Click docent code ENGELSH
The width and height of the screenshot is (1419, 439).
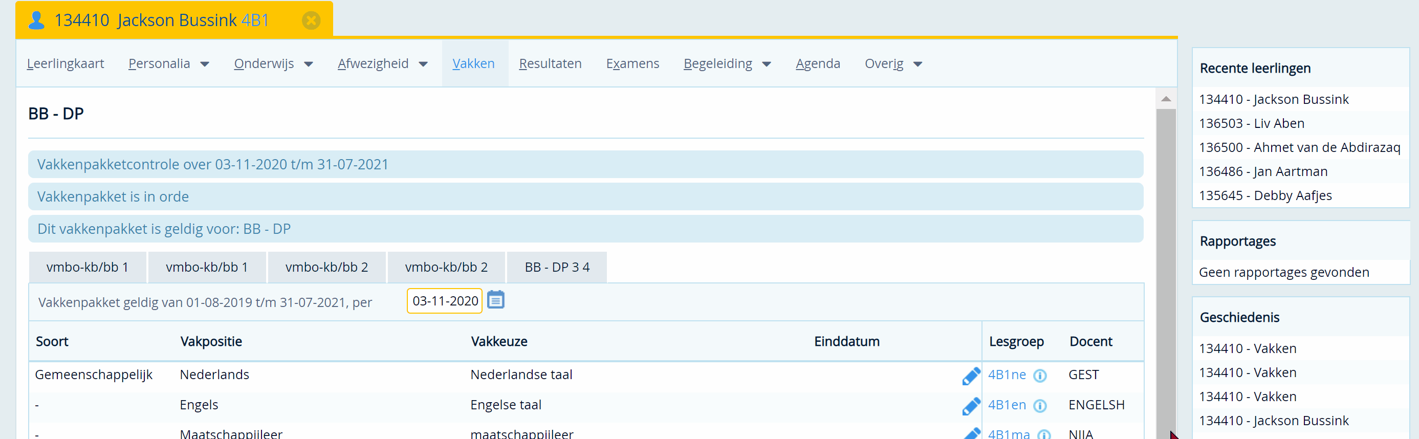coord(1096,405)
